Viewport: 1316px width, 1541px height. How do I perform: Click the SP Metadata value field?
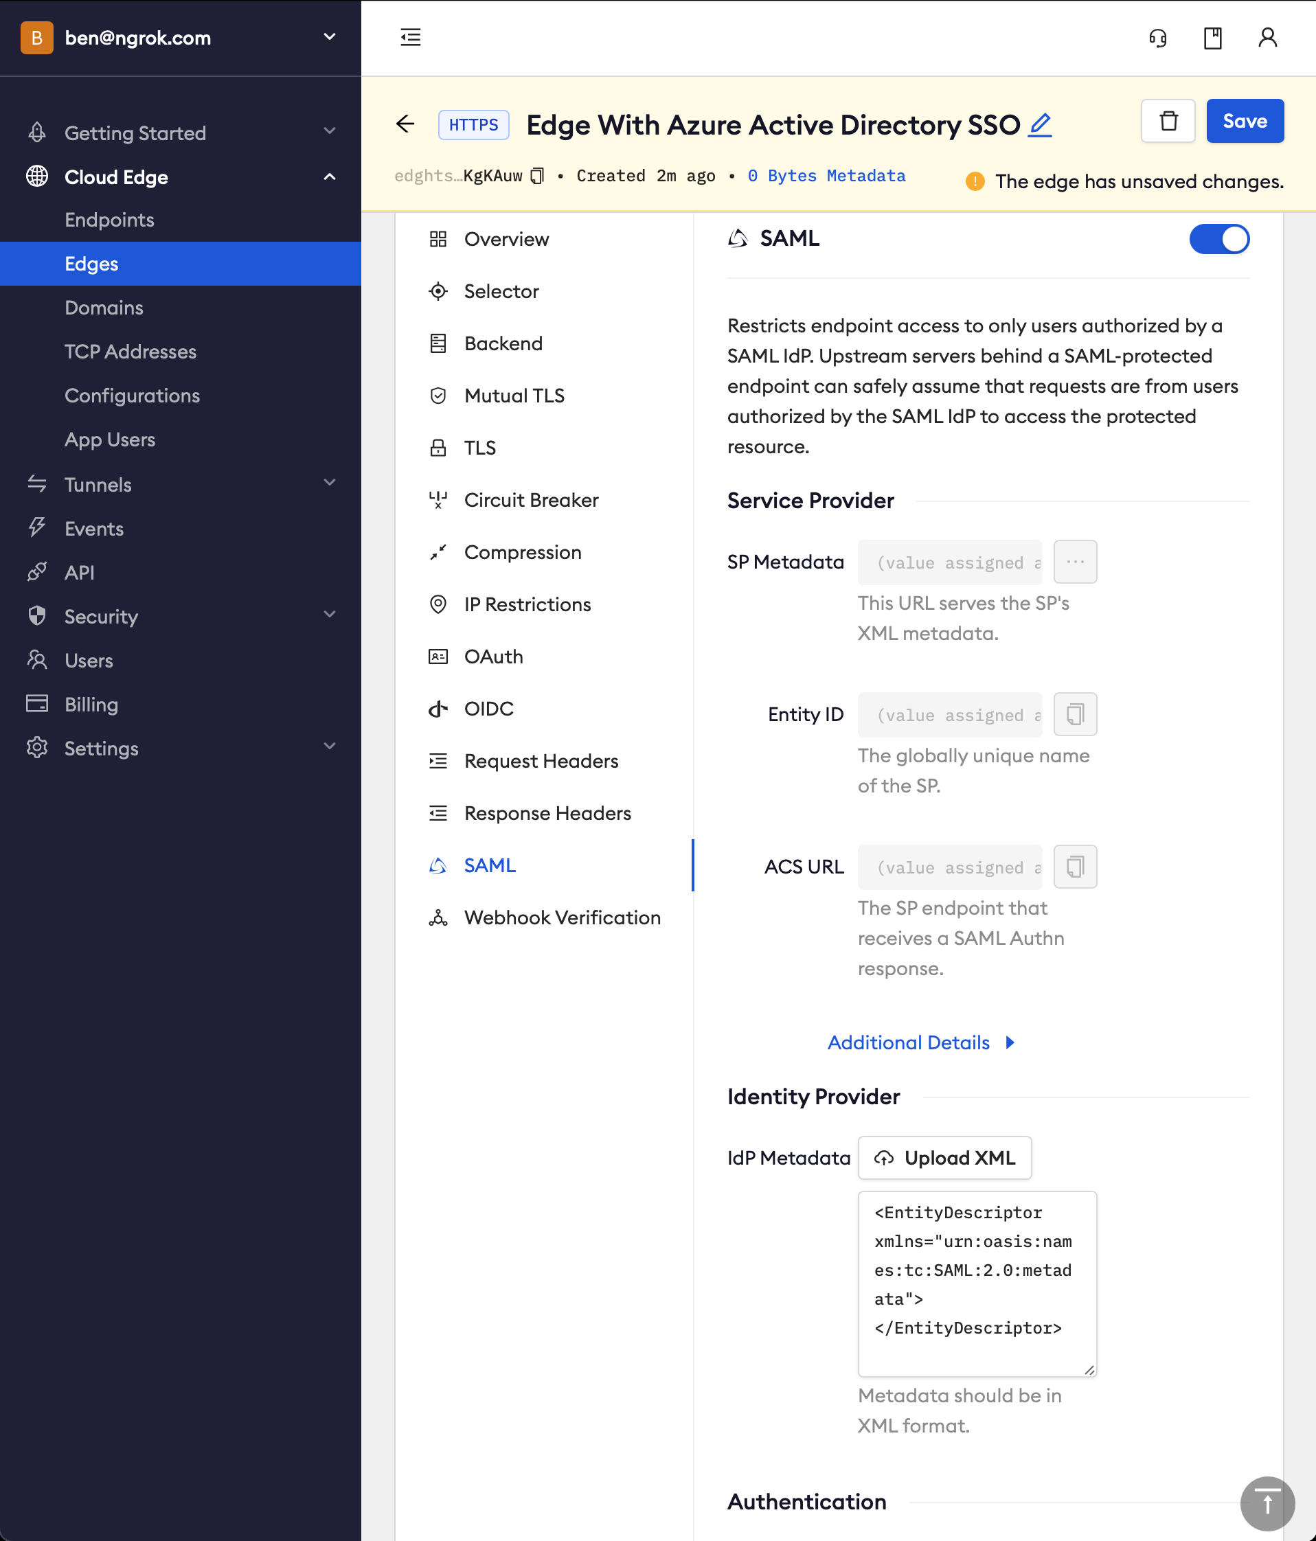[950, 562]
